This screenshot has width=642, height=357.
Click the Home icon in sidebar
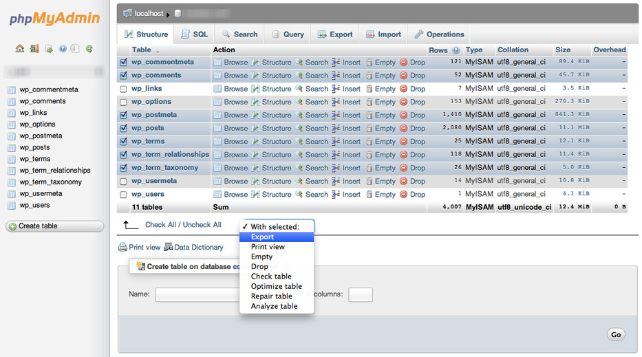(20, 49)
